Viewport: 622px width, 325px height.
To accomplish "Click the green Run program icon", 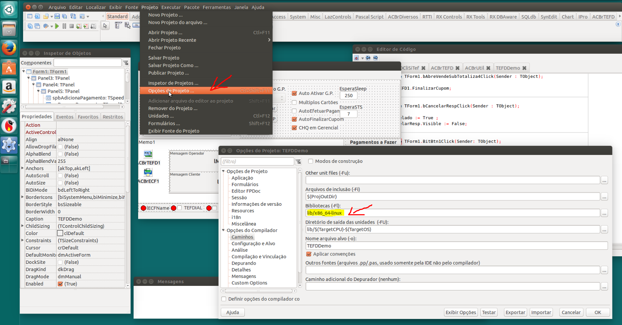I will pyautogui.click(x=57, y=26).
